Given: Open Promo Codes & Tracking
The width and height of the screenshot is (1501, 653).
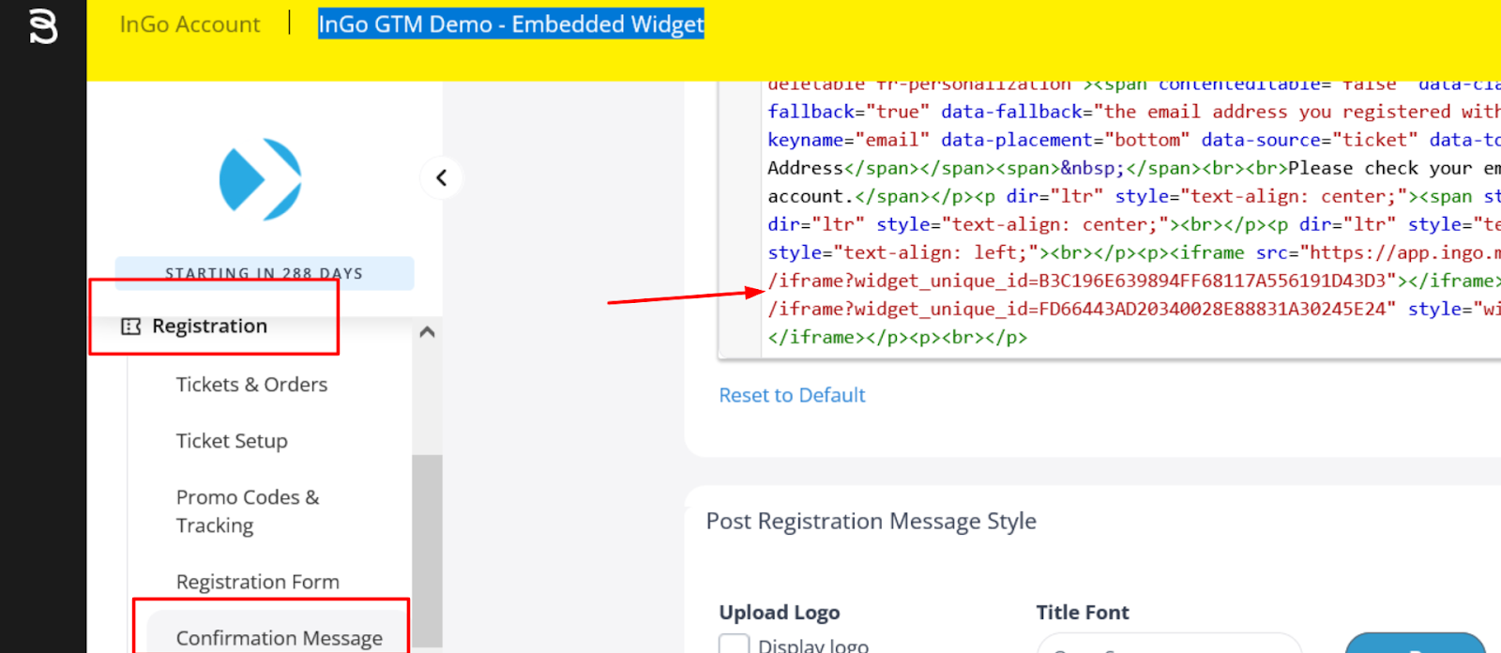Looking at the screenshot, I should click(x=248, y=511).
